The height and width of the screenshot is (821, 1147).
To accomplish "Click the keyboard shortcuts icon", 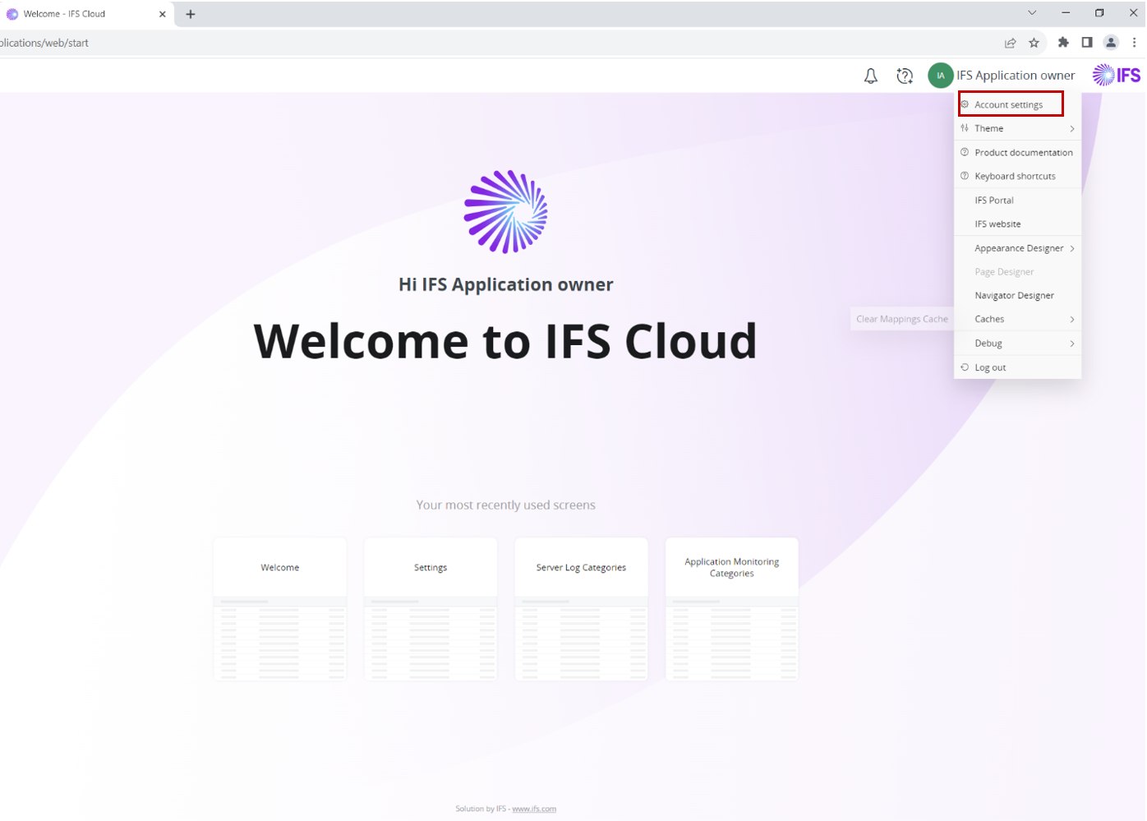I will pyautogui.click(x=965, y=175).
